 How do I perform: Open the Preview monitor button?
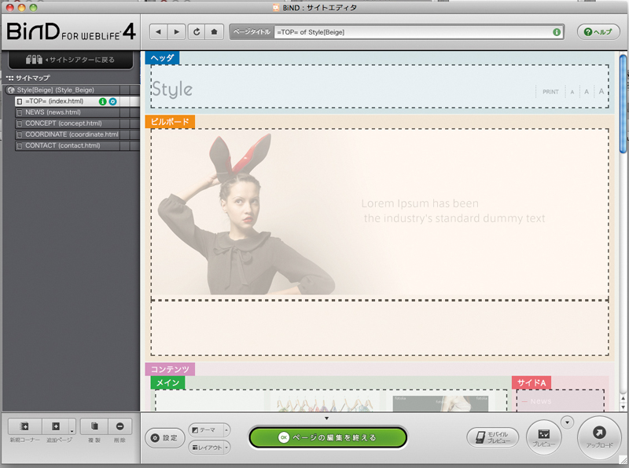[543, 433]
